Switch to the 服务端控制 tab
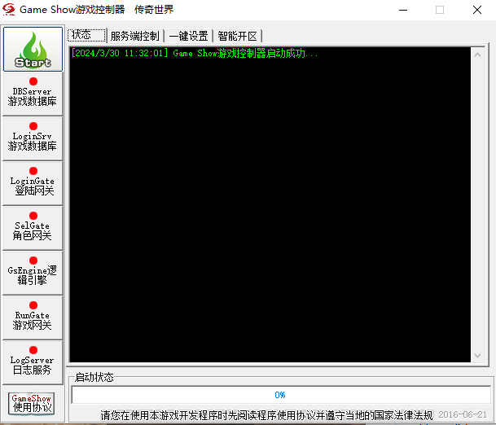Image resolution: width=496 pixels, height=425 pixels. point(135,36)
